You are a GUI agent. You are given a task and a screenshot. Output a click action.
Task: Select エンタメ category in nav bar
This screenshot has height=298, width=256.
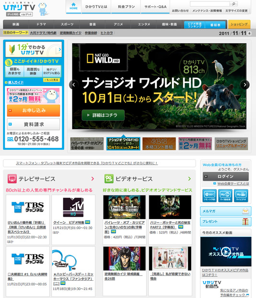tap(144, 25)
